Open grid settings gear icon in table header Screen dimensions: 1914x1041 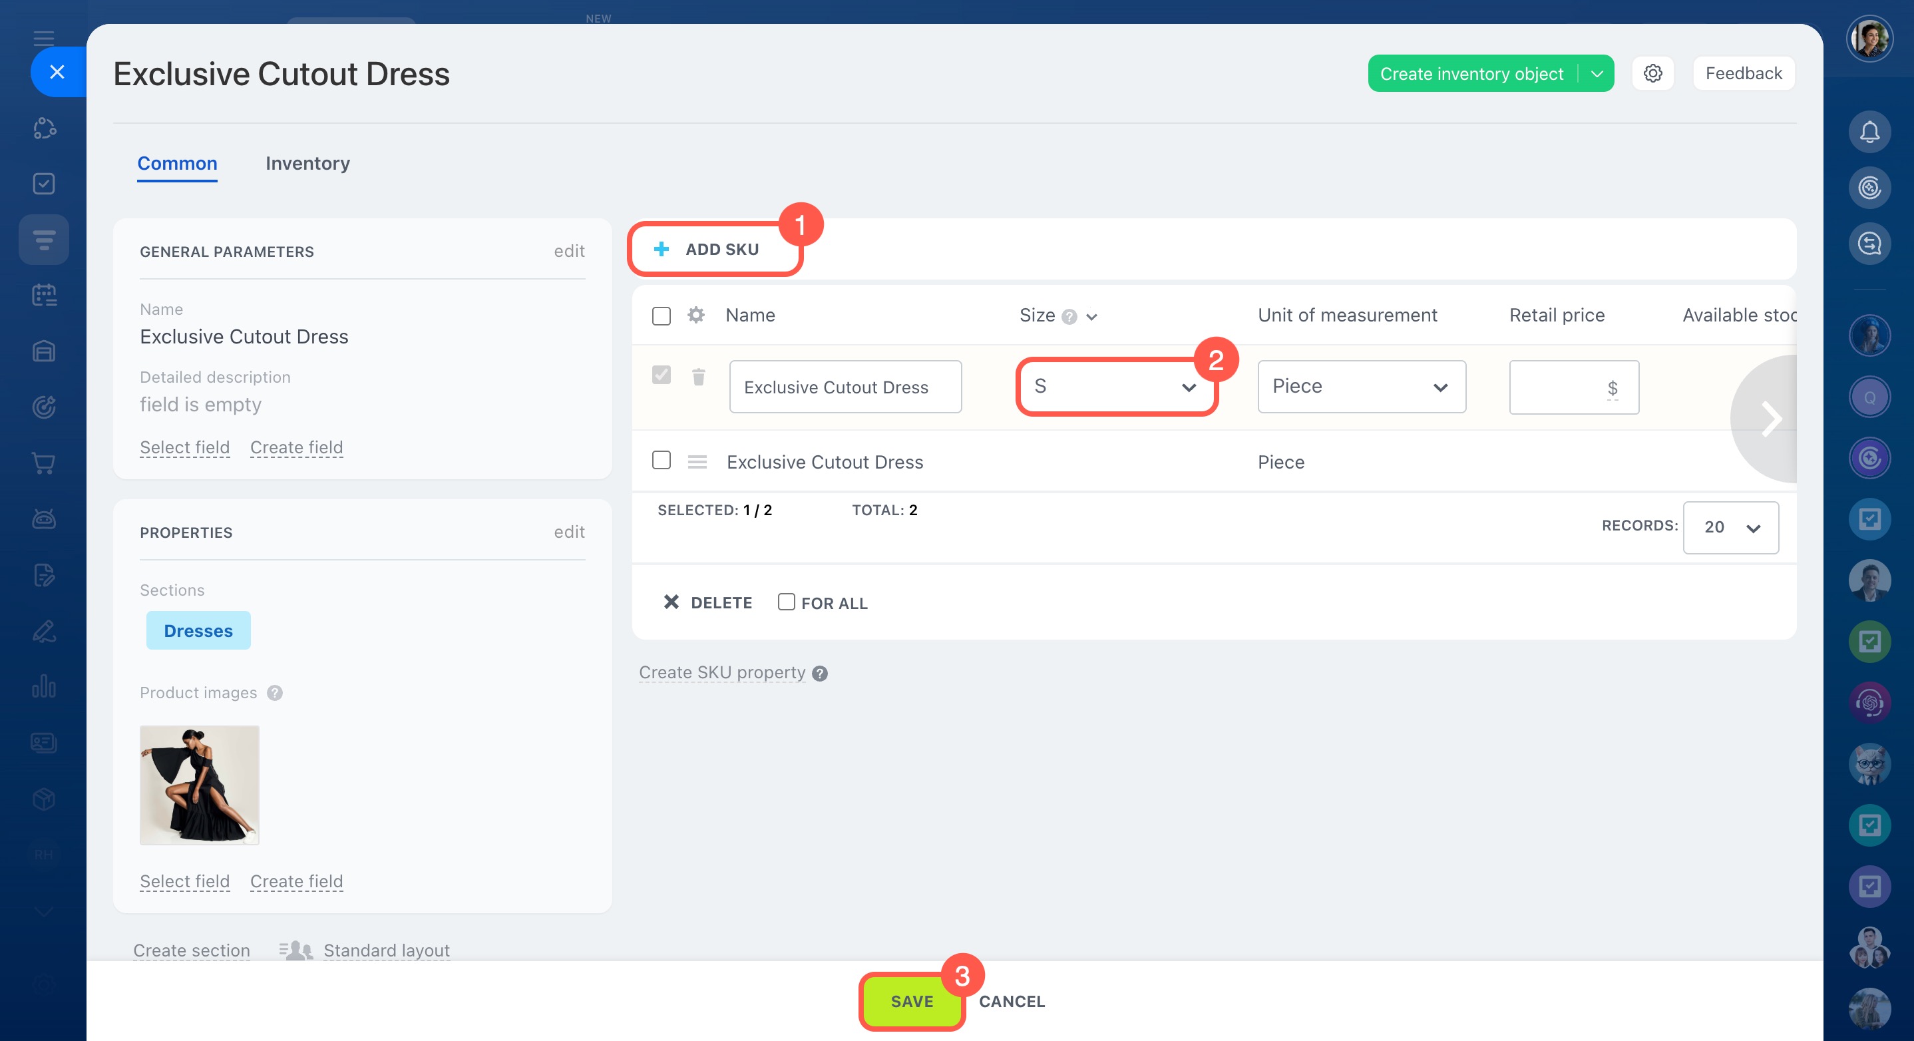[x=695, y=315]
